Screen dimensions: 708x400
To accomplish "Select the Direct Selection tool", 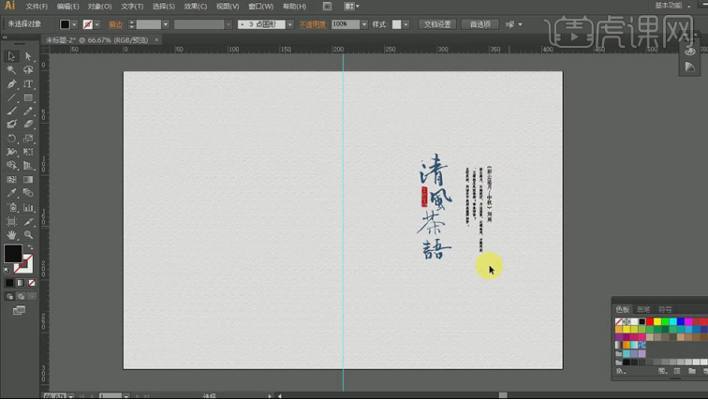I will [28, 57].
